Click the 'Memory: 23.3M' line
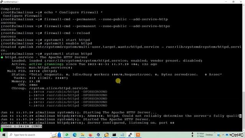The image size is (245, 138). click(26, 81)
